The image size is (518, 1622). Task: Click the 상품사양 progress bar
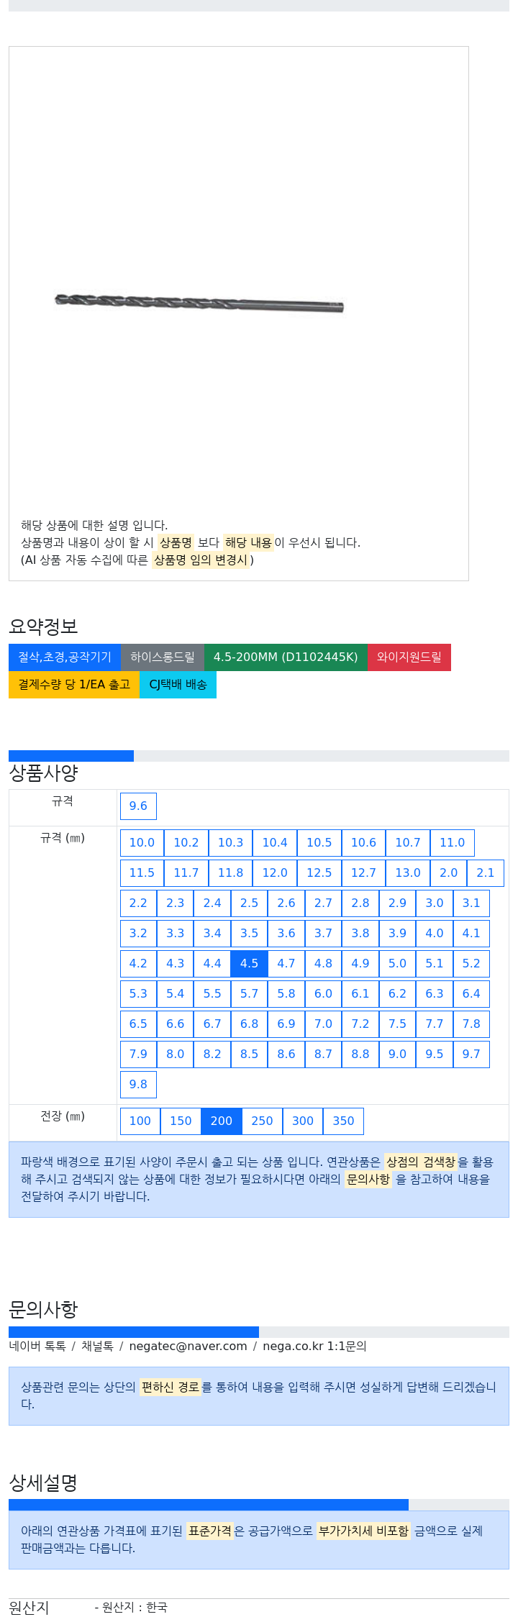[259, 756]
